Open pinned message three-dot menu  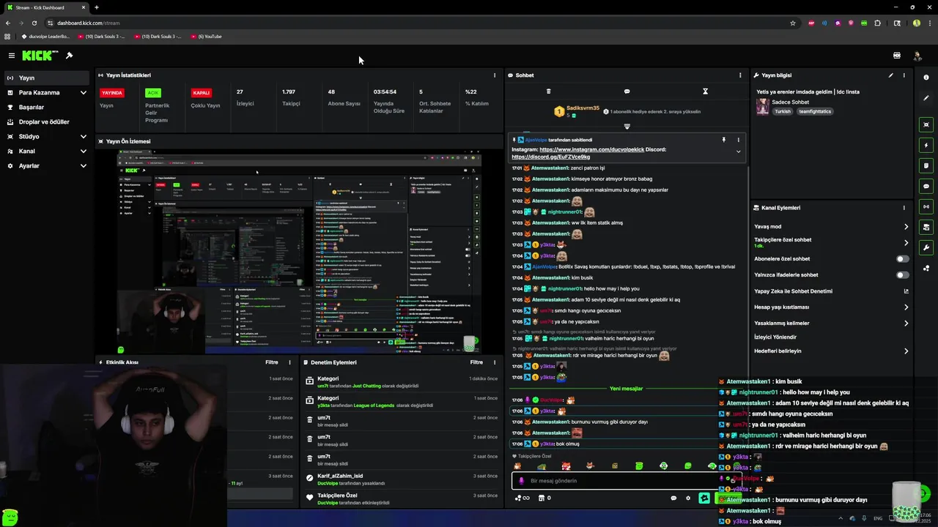tap(738, 140)
